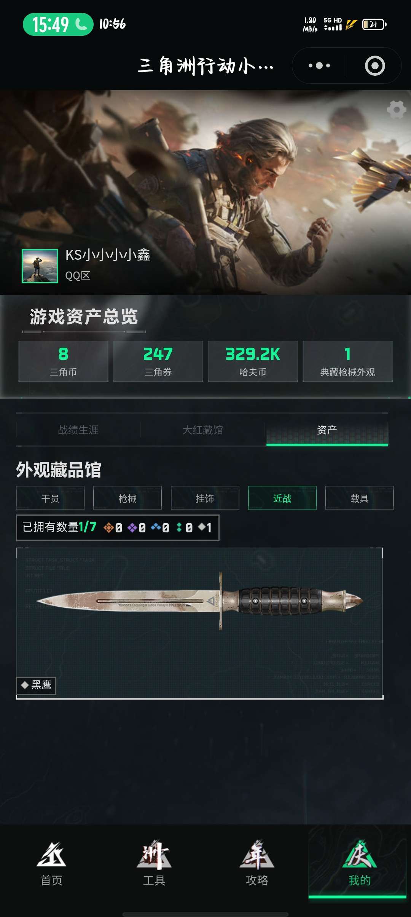Filter collection by 枪械
The image size is (411, 917).
tap(127, 498)
